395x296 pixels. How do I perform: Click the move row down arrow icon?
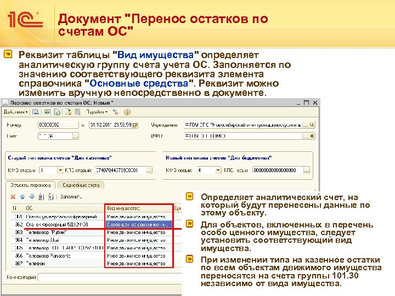(32, 197)
